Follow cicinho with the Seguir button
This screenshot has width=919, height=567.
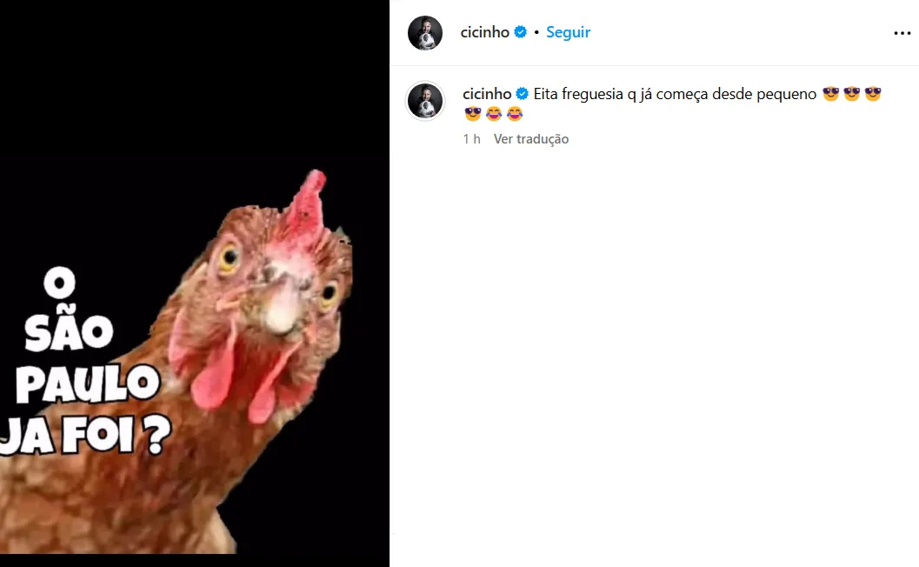[x=568, y=32]
